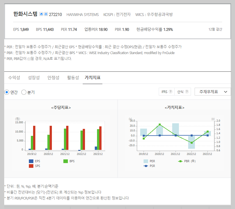The image size is (235, 209).
Task: Toggle EPS legend blue swatch
Action: (x=31, y=161)
